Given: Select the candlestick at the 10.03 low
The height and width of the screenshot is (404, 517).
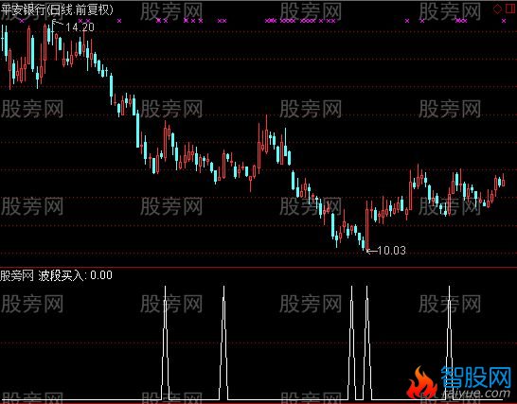Looking at the screenshot, I should [x=367, y=227].
